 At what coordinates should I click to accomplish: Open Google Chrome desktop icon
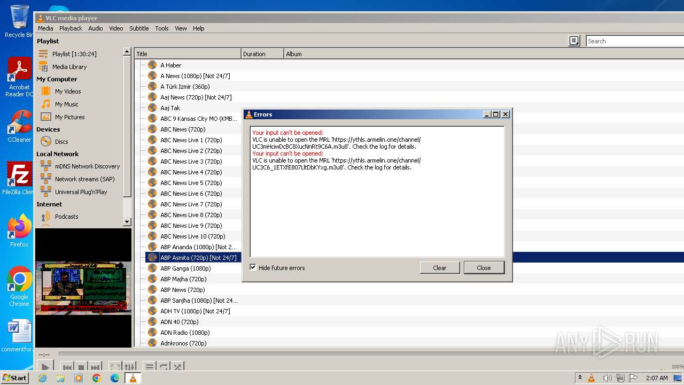[x=19, y=287]
